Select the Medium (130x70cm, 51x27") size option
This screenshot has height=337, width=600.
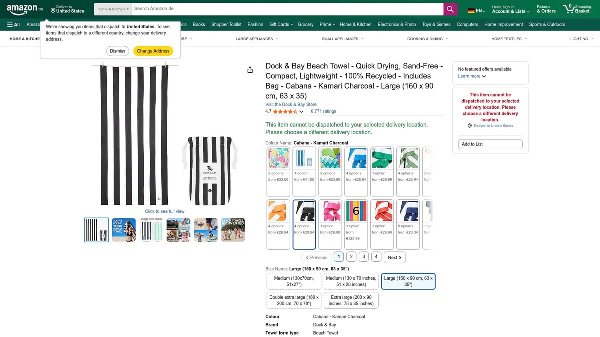293,281
